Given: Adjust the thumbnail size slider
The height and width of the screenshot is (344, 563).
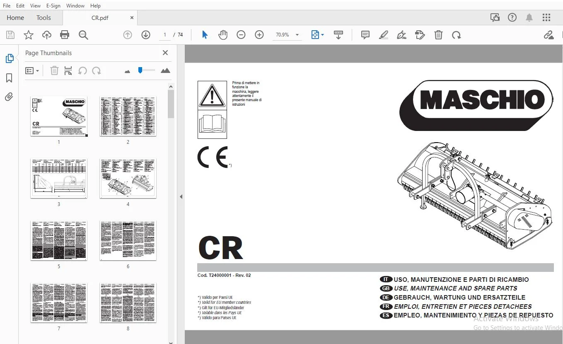Looking at the screenshot, I should [140, 70].
